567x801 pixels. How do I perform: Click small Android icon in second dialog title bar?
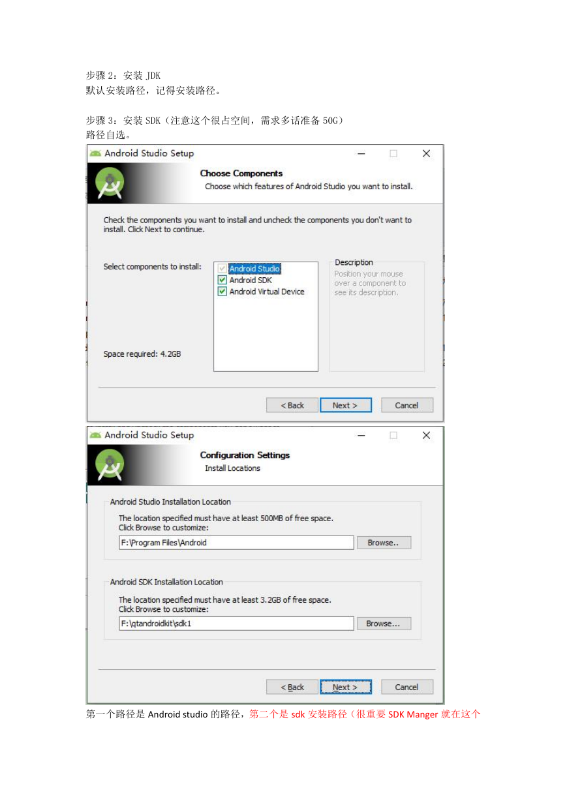tap(96, 435)
